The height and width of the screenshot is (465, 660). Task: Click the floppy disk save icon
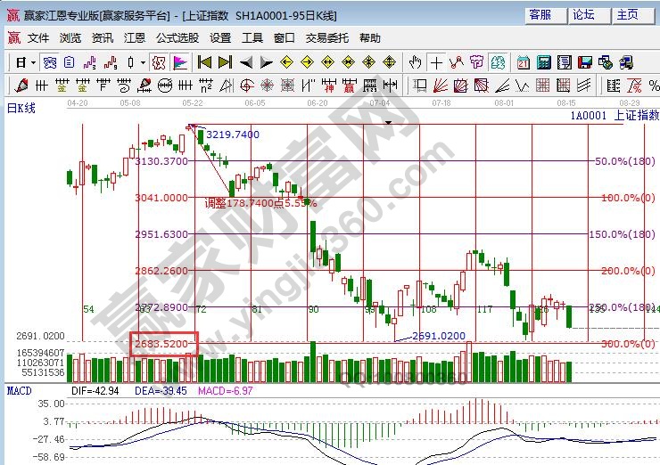click(x=585, y=62)
